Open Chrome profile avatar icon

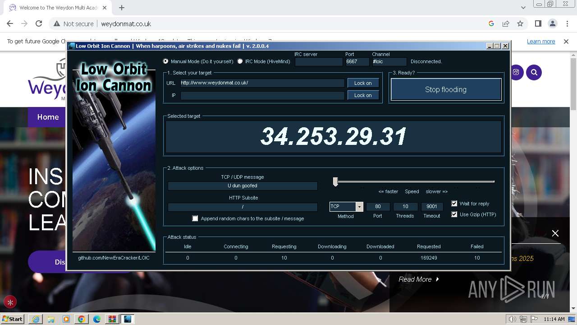(x=553, y=24)
